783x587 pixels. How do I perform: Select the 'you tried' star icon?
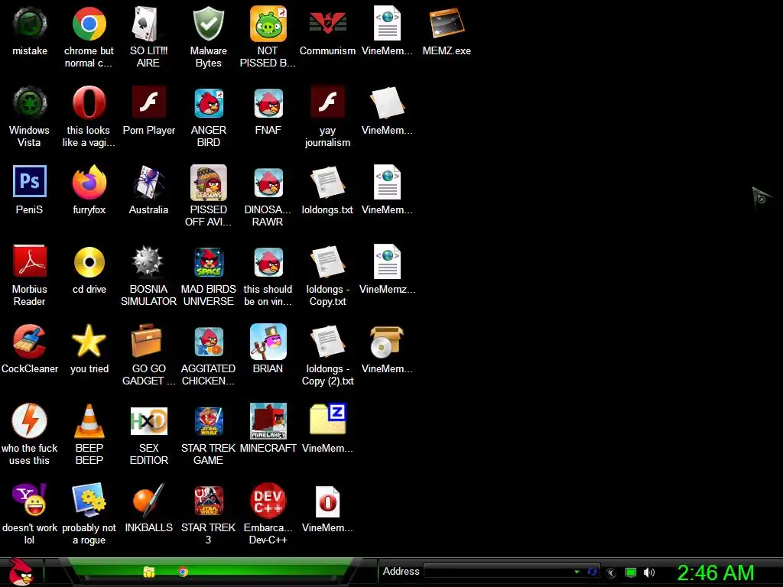click(89, 340)
